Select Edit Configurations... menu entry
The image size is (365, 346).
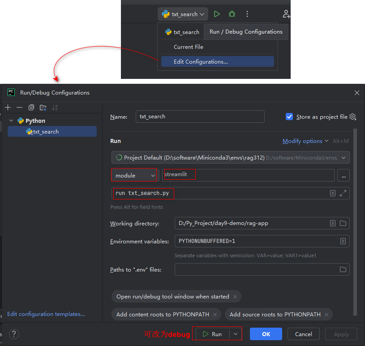217,61
